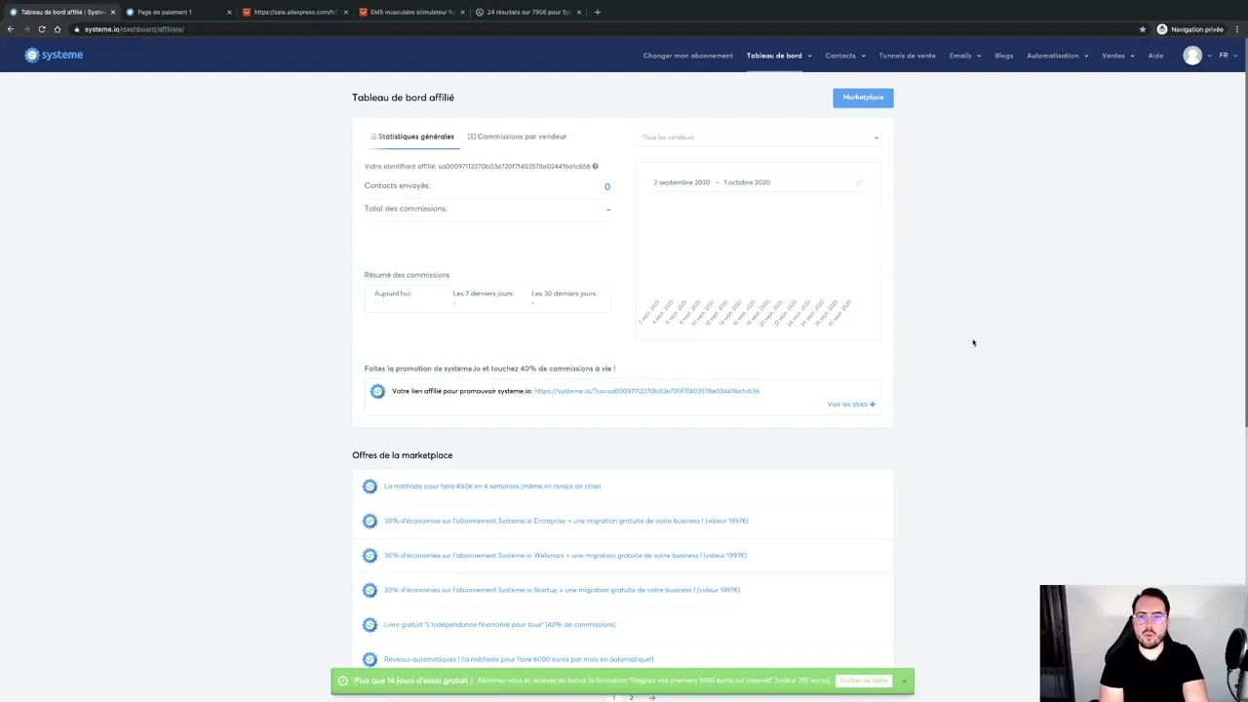This screenshot has height=702, width=1248.
Task: Click the badge icon next to the Livre gratuit offer
Action: tap(370, 624)
